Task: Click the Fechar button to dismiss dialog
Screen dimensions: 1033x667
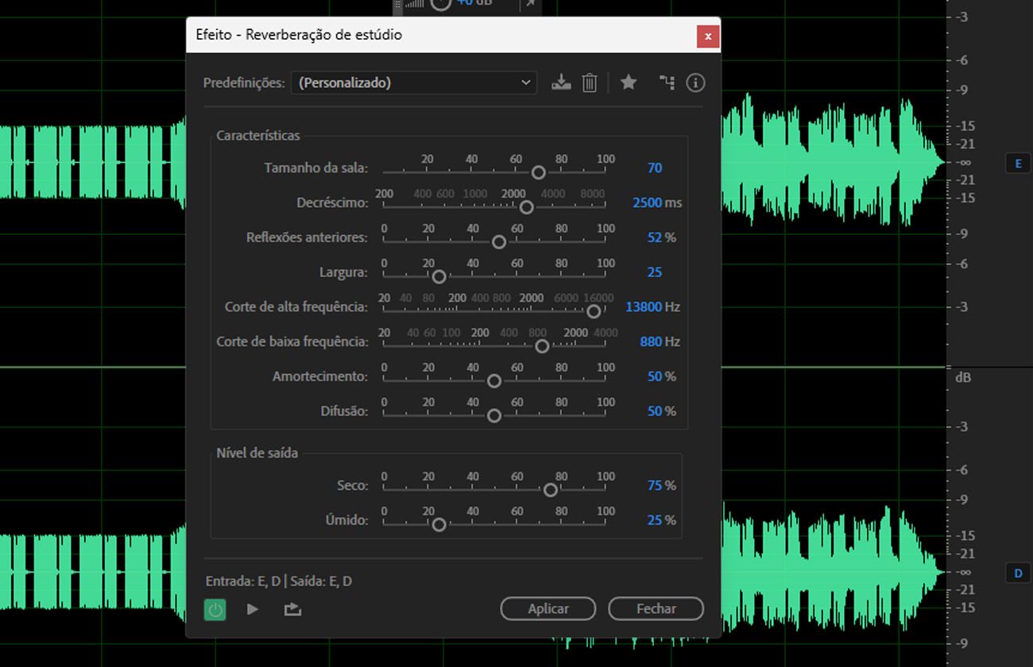Action: pyautogui.click(x=656, y=608)
